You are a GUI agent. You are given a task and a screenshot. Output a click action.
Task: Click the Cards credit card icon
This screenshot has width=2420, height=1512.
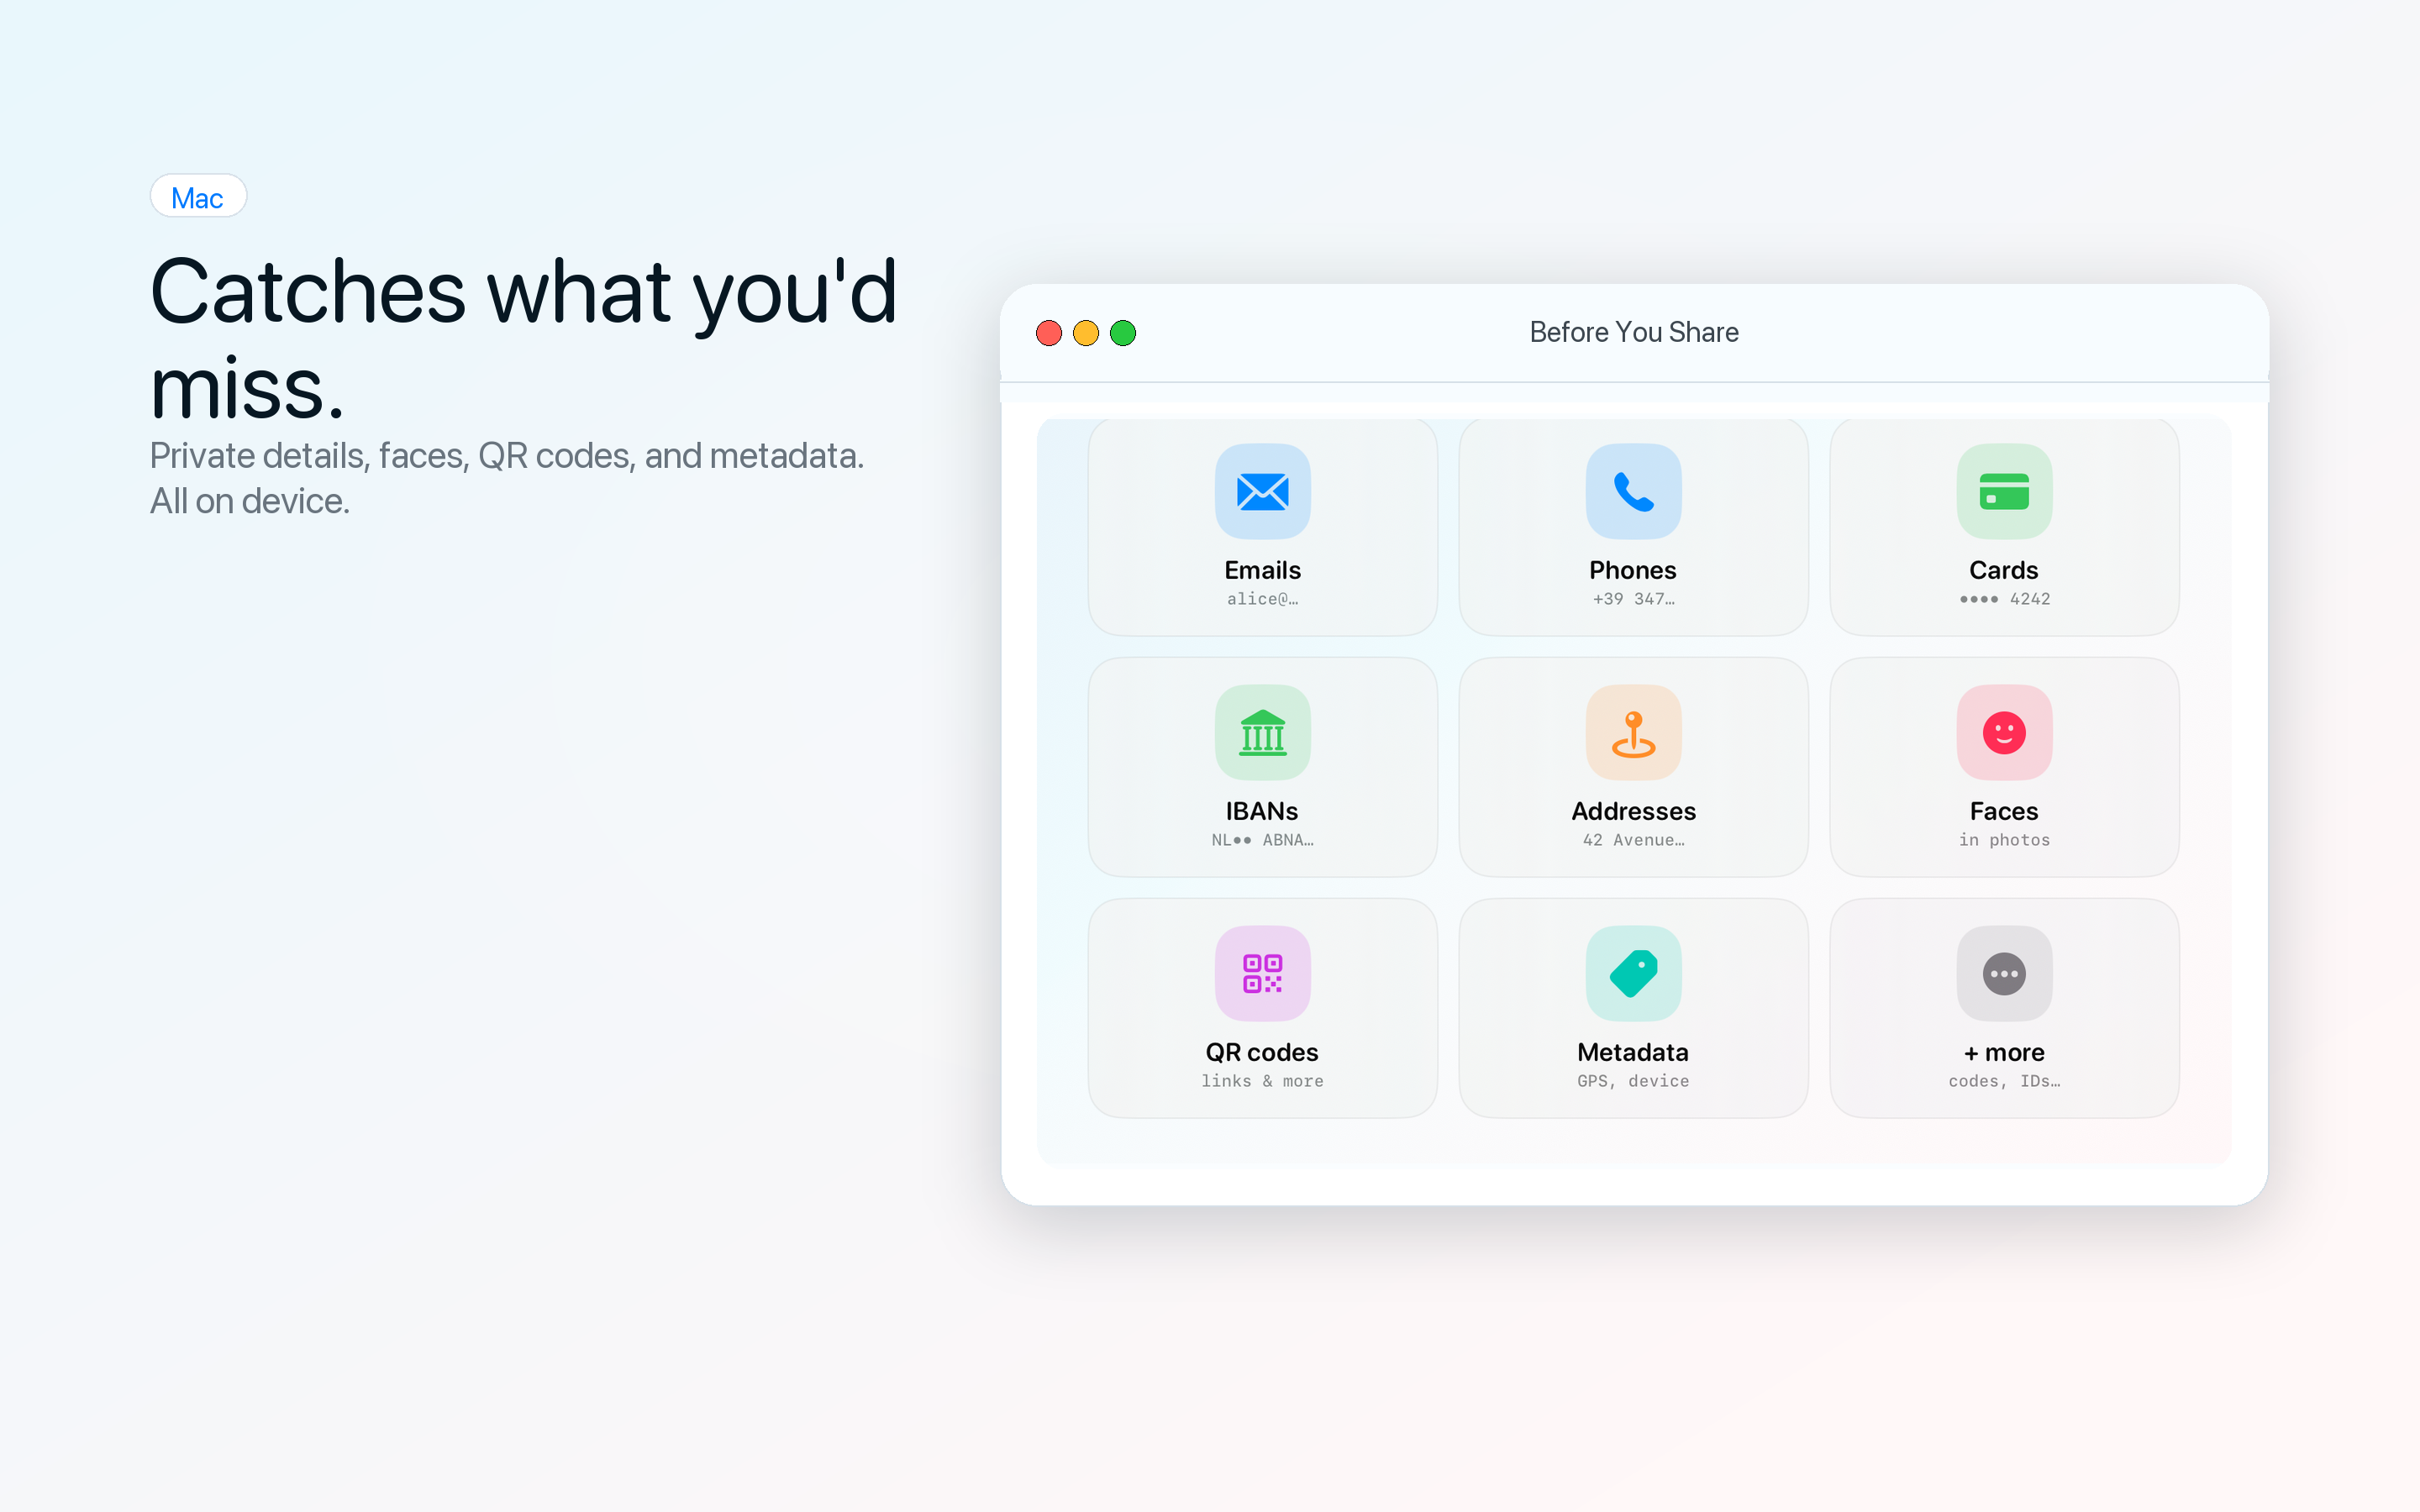tap(2004, 491)
